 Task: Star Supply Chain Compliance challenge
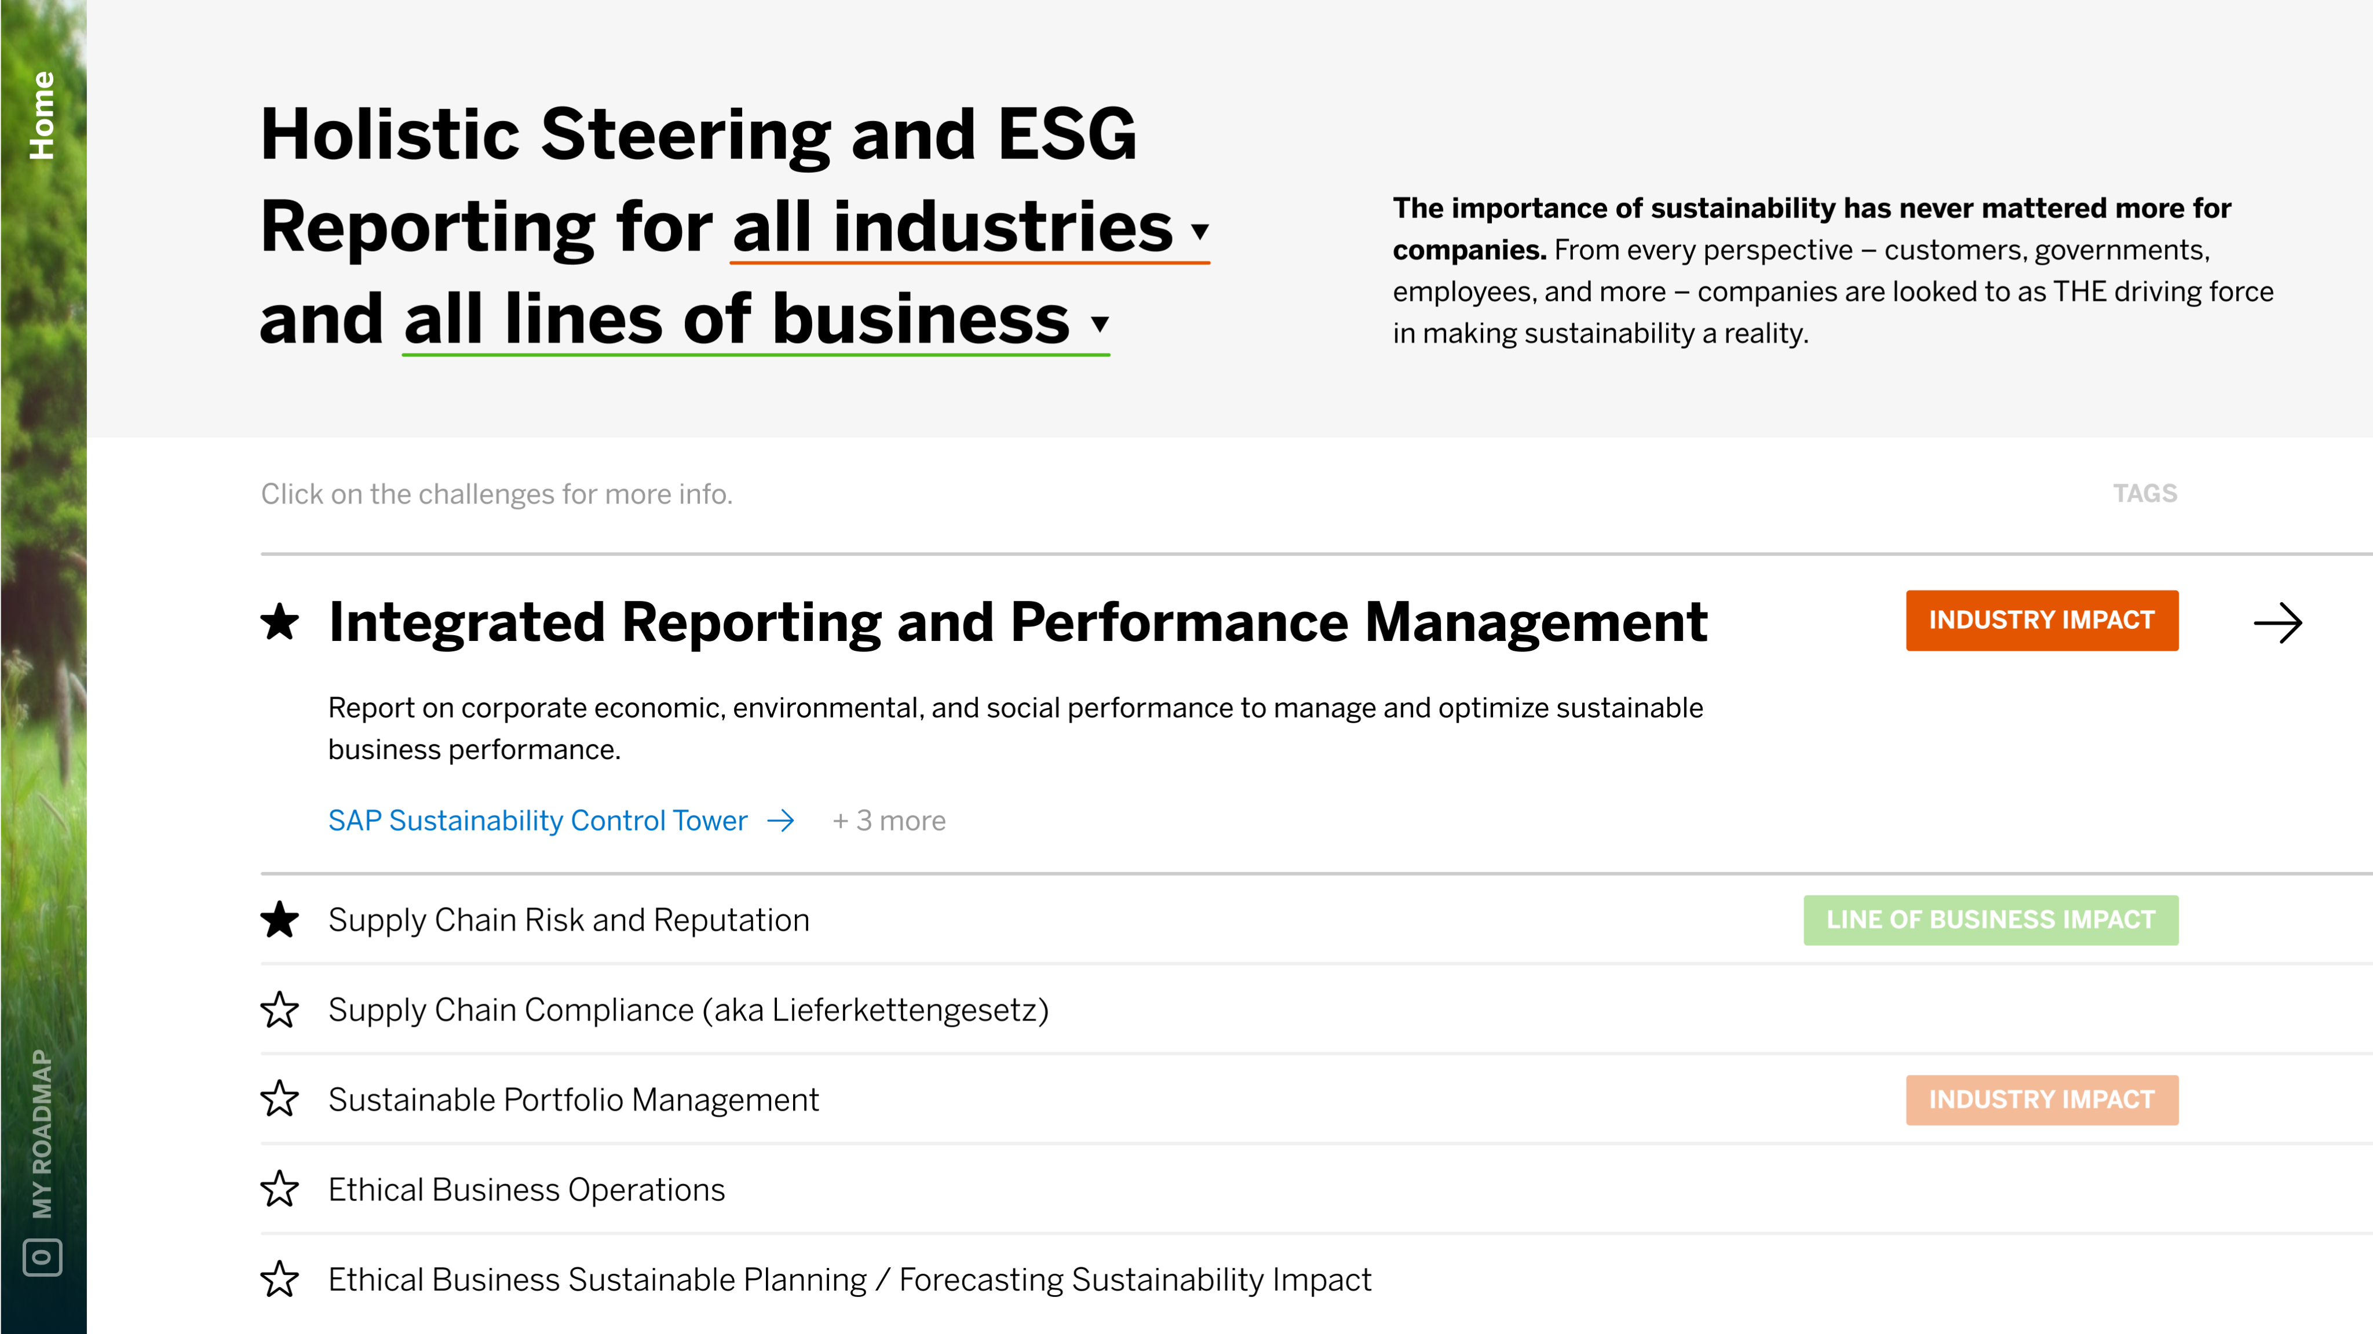click(x=279, y=1009)
